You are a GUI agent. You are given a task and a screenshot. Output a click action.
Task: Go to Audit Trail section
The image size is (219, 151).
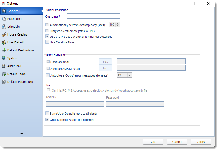[x=22, y=66]
